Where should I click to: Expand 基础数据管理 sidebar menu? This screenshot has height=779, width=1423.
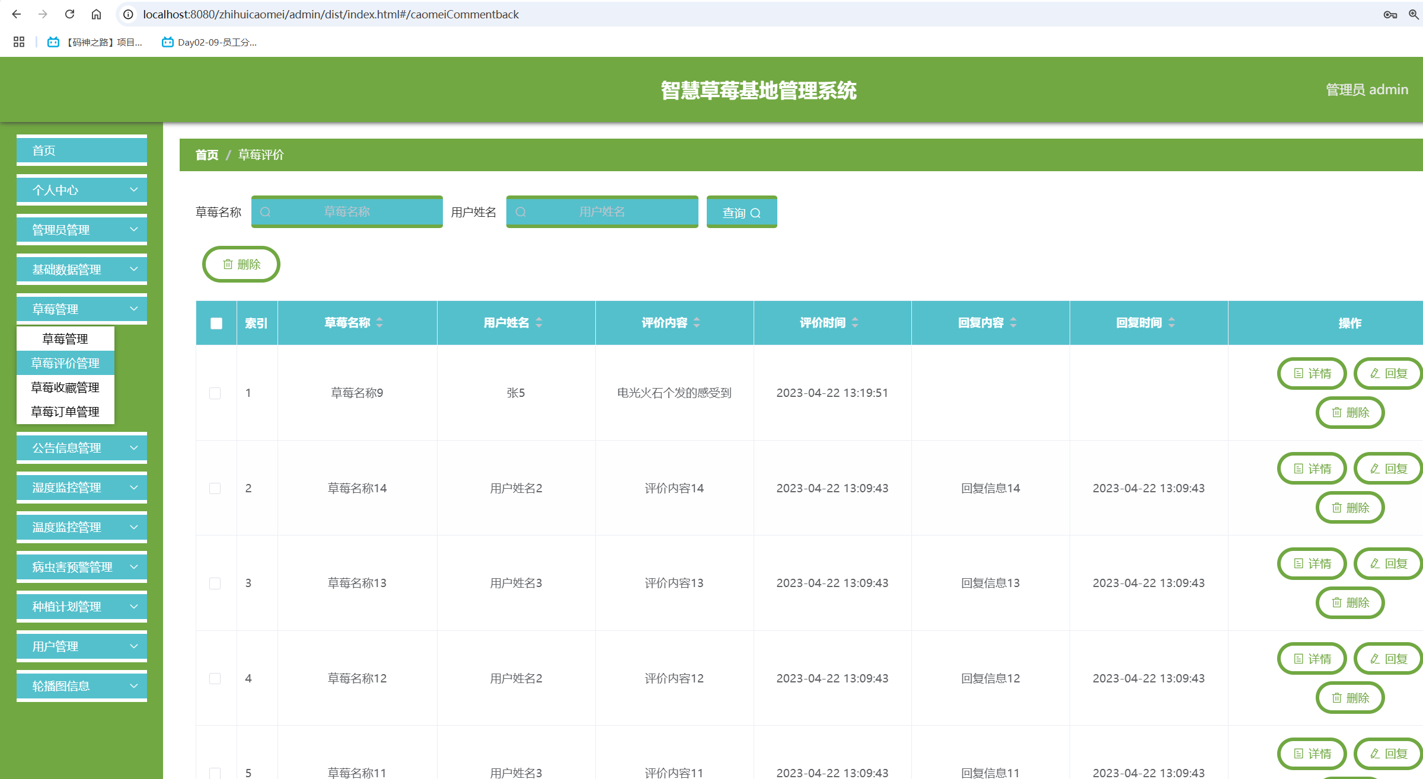pyautogui.click(x=82, y=270)
